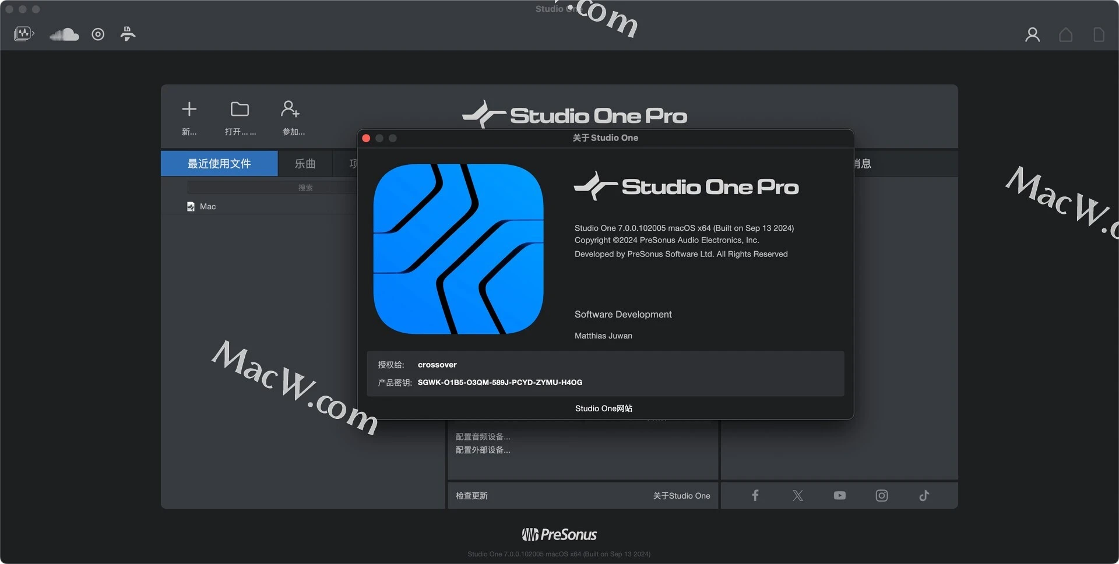The width and height of the screenshot is (1119, 564).
Task: Click the fourth top-left toolbar icon
Action: (x=128, y=34)
